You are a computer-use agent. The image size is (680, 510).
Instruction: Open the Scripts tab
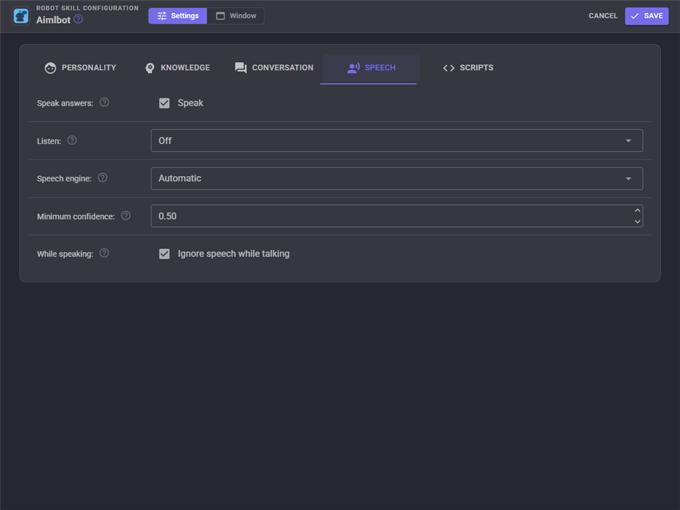click(468, 68)
